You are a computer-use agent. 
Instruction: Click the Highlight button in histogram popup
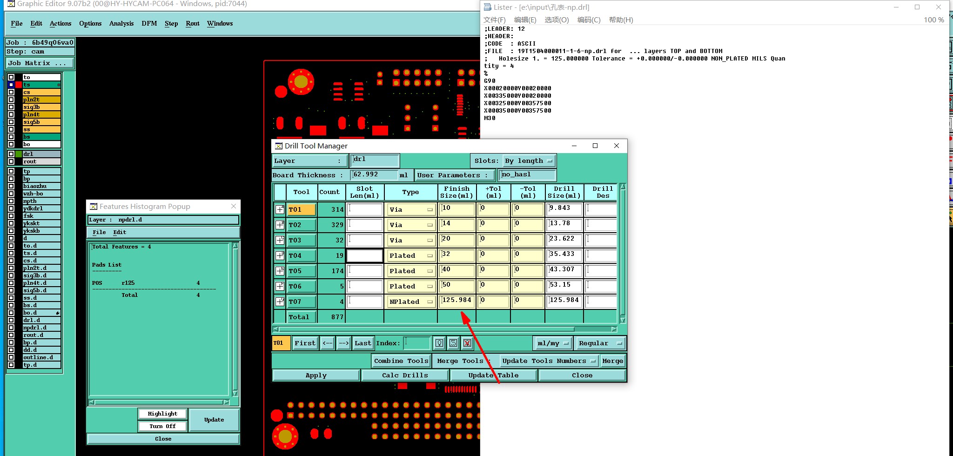162,414
